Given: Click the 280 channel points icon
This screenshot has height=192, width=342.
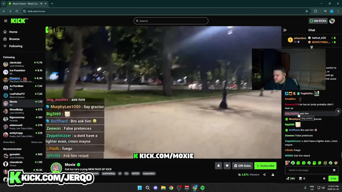Looking at the screenshot, I should click(x=290, y=178).
